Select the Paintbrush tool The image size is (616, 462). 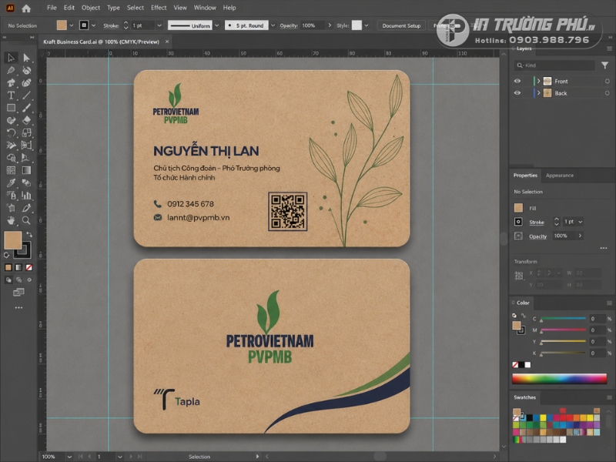click(x=26, y=108)
